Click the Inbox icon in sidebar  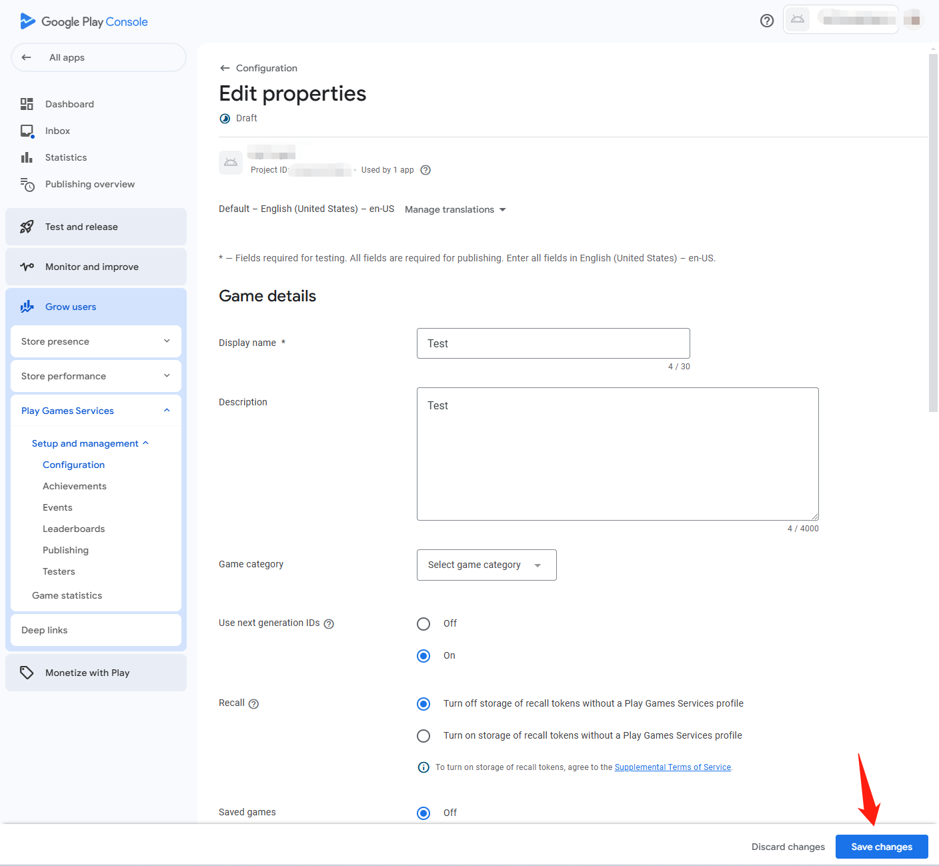[27, 131]
